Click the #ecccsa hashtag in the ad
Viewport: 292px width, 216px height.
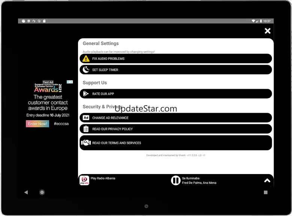[x=61, y=124]
